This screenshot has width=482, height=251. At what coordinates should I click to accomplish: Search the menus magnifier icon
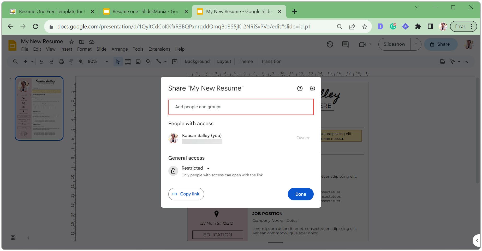pos(15,62)
